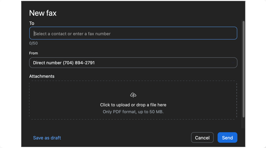266x148 pixels.
Task: Open the From number dropdown
Action: (133, 63)
